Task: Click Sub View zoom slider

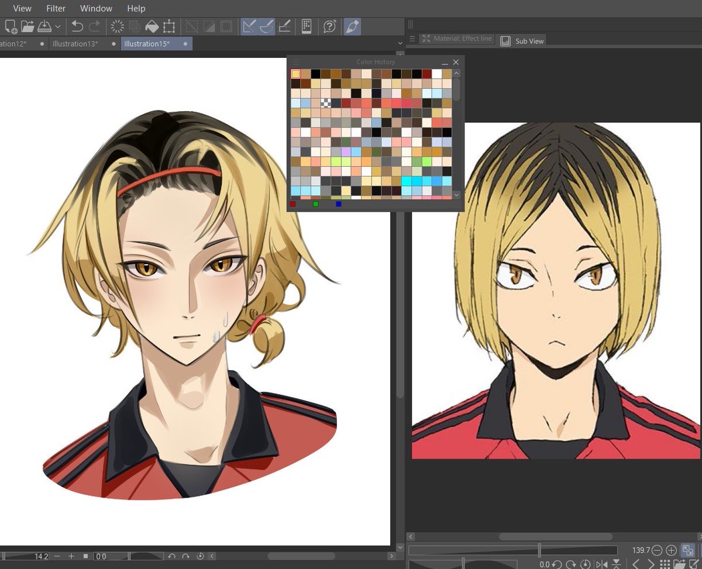Action: [x=513, y=550]
